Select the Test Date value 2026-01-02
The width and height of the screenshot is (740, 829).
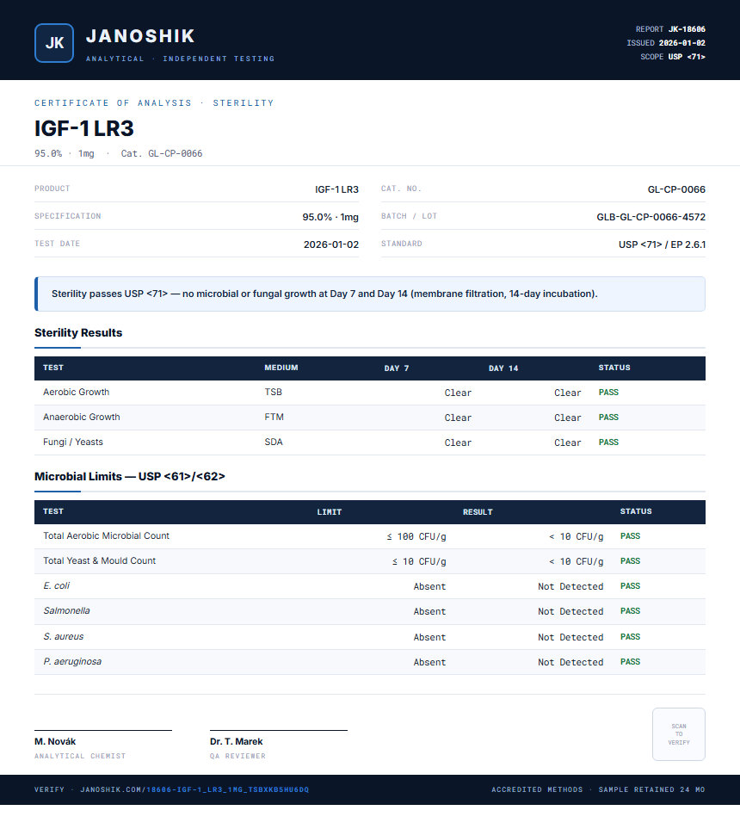click(331, 244)
